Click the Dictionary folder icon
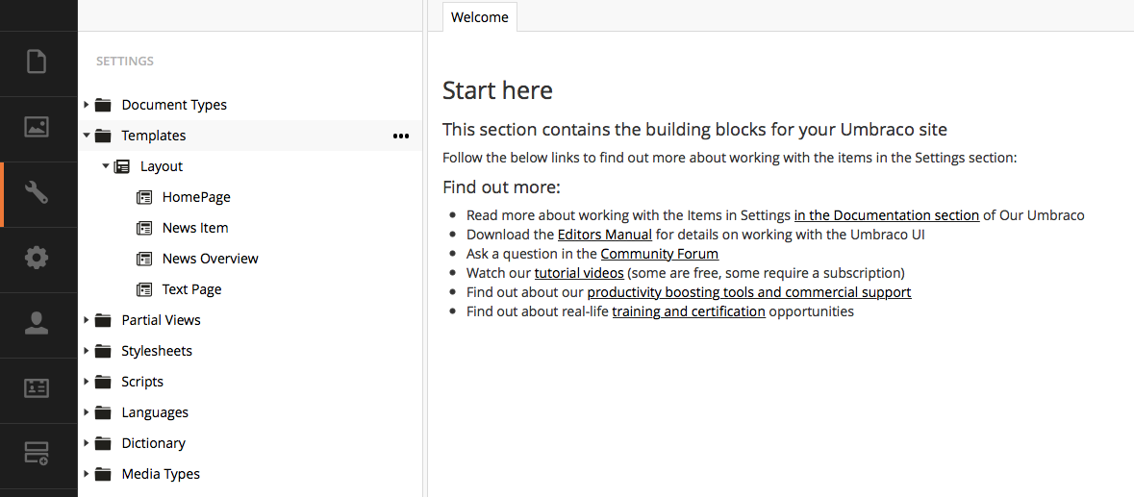This screenshot has width=1134, height=497. click(104, 443)
